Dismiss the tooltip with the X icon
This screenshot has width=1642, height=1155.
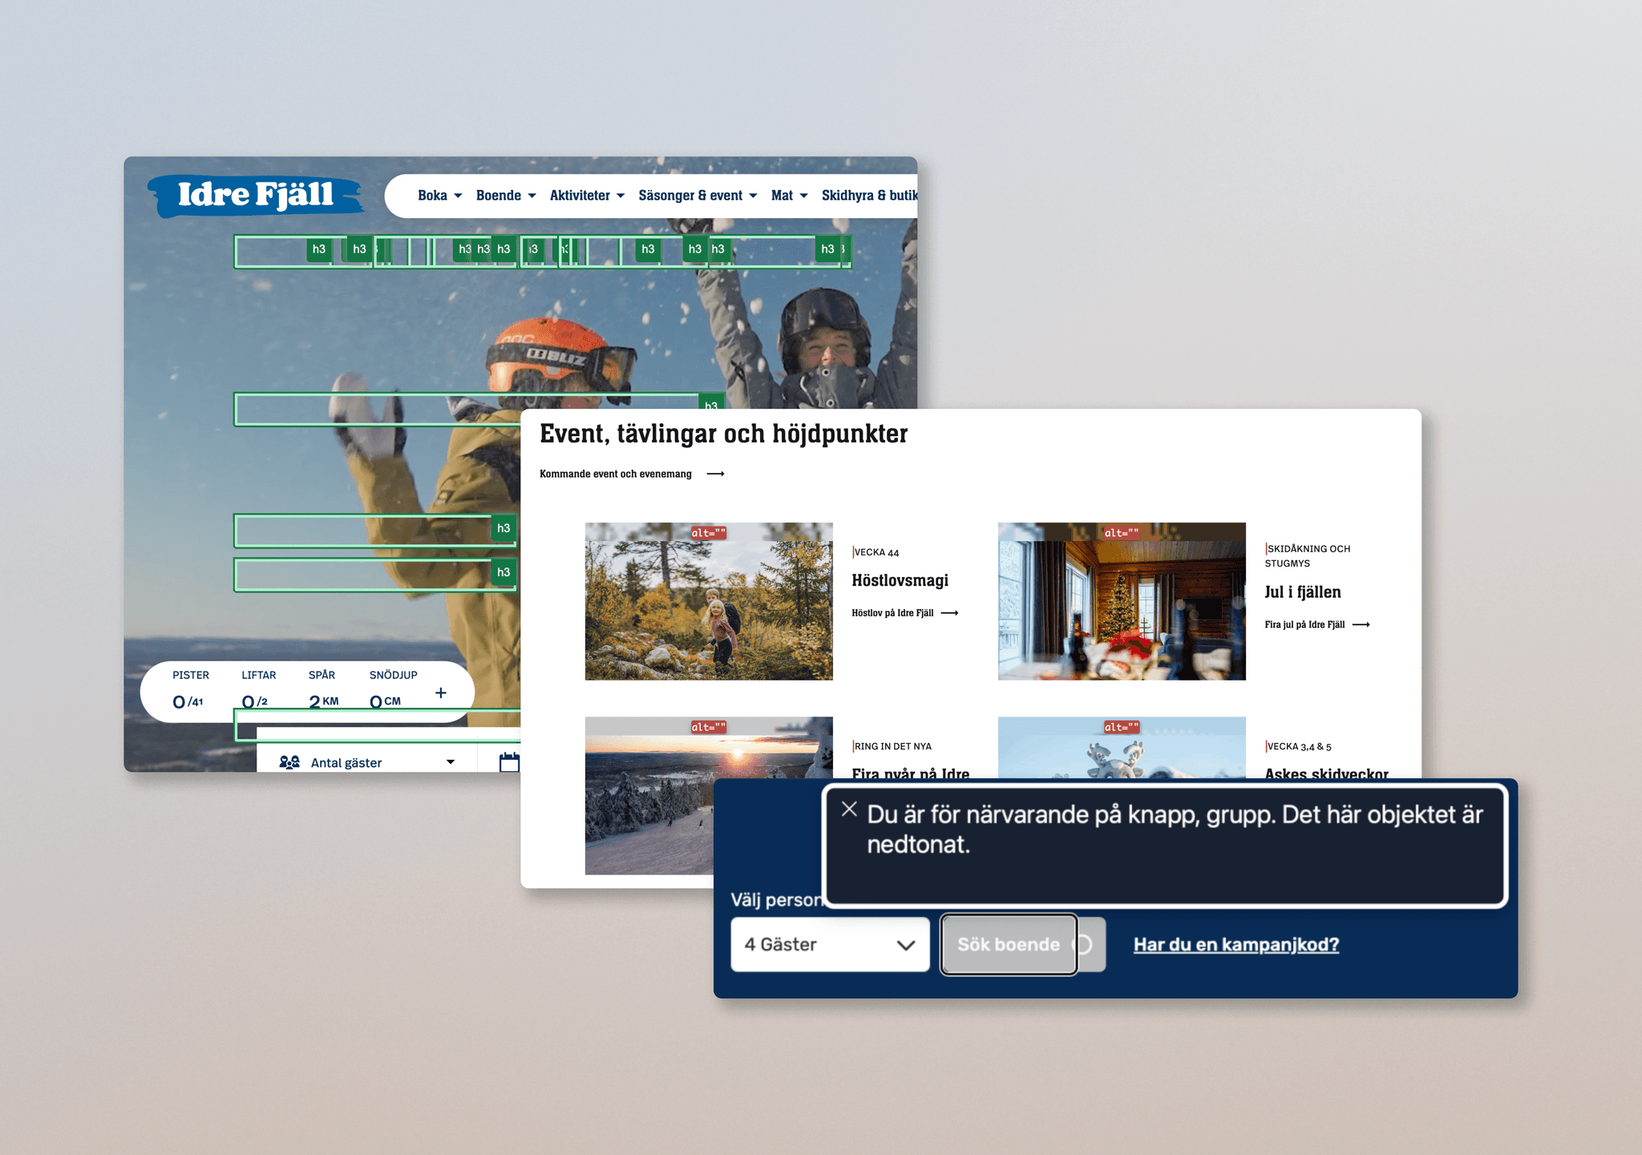tap(850, 810)
